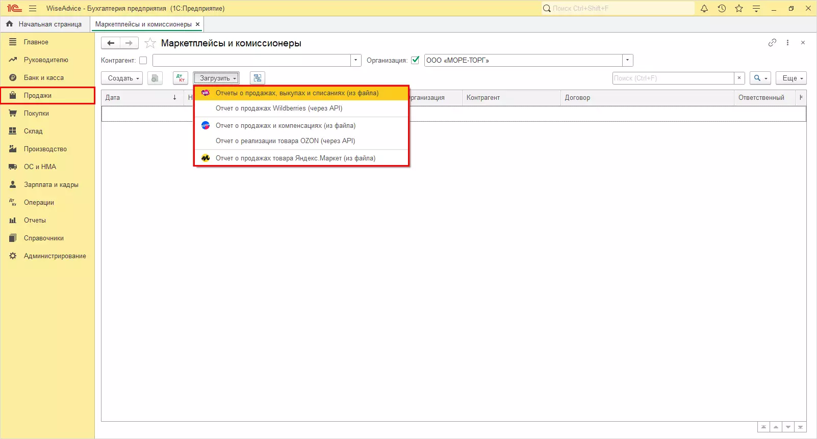Image resolution: width=817 pixels, height=439 pixels.
Task: Sort by the Ответственный column header
Action: point(765,97)
